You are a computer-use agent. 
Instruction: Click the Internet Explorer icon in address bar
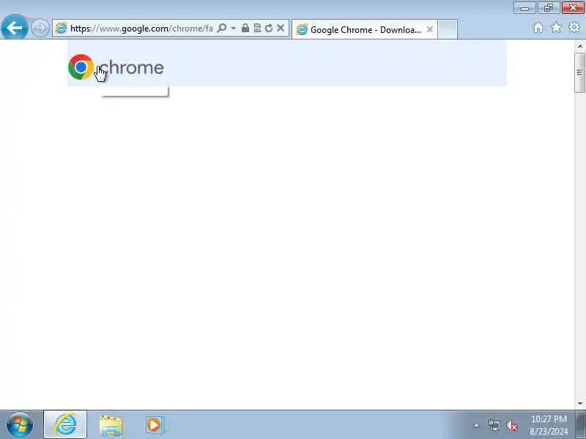pos(61,28)
